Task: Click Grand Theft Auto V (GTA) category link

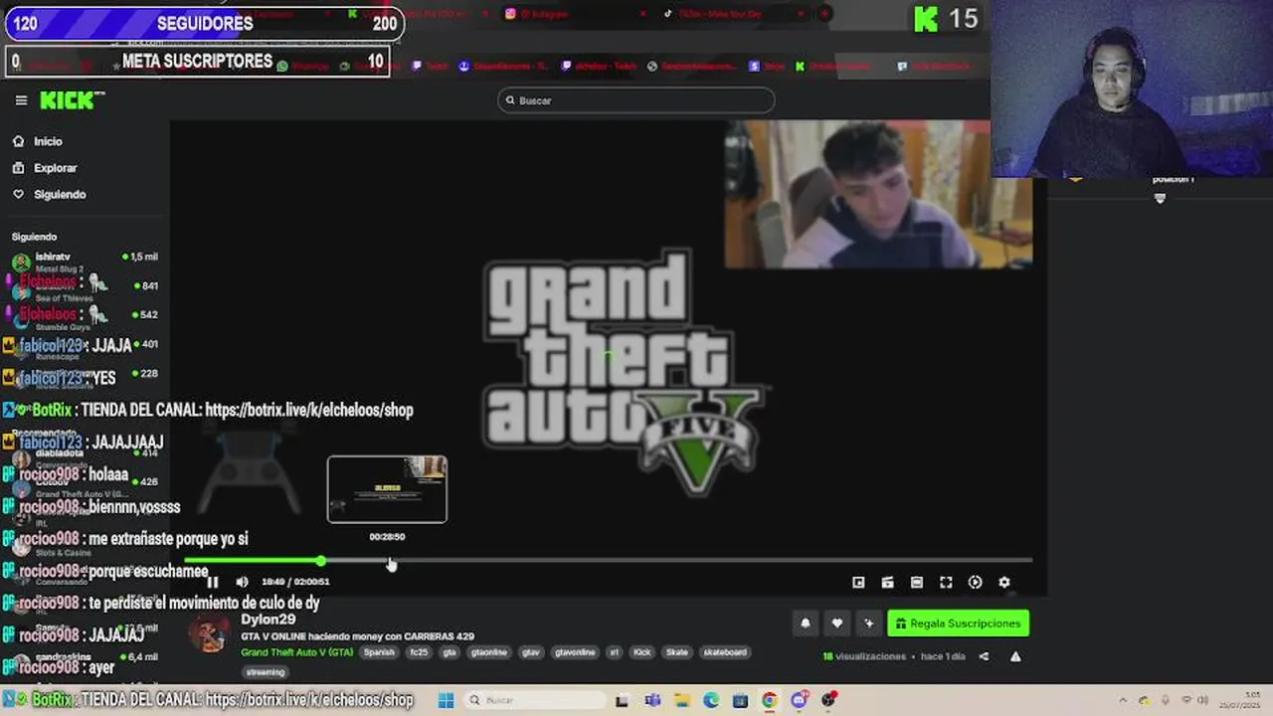Action: [x=297, y=652]
